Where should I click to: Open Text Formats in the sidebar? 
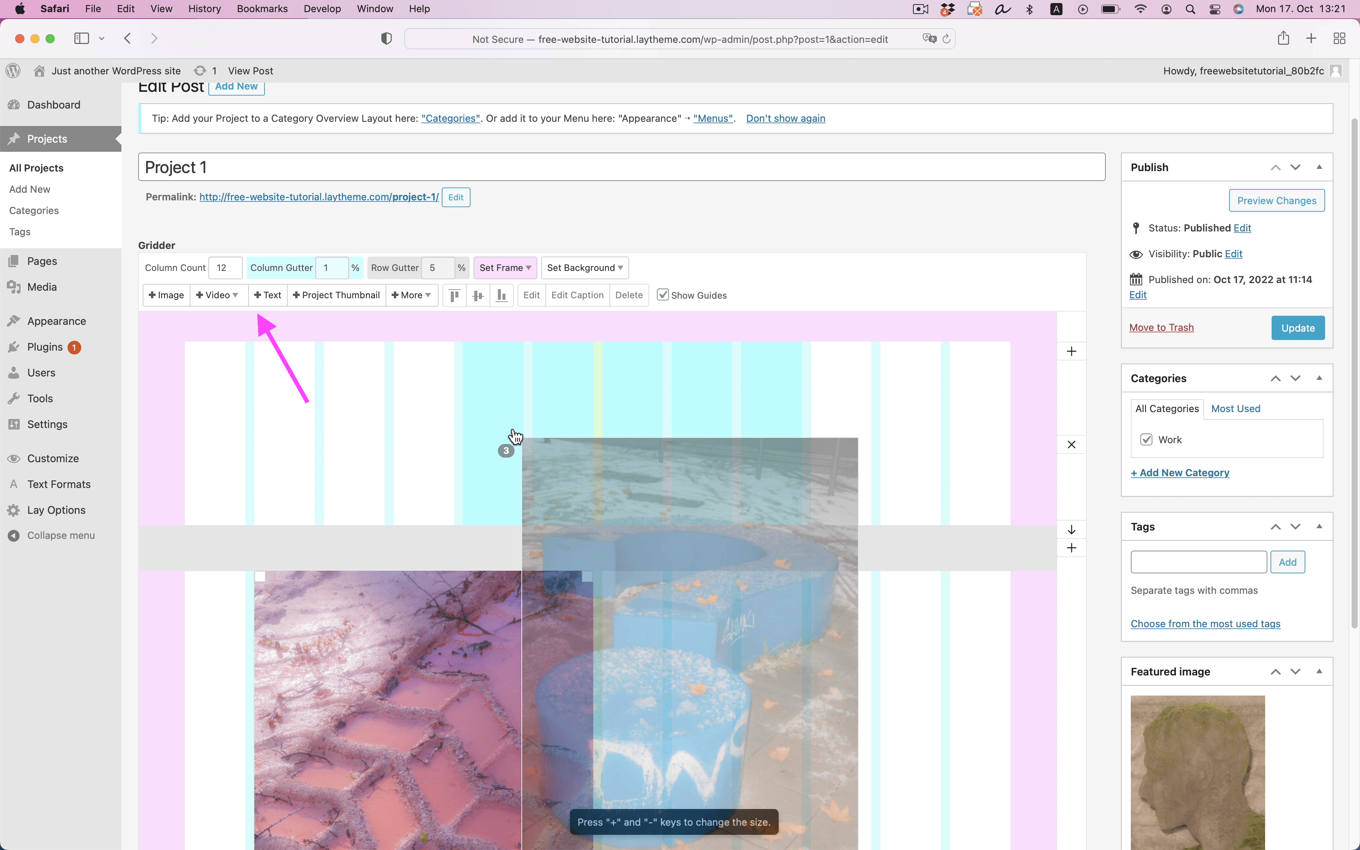[59, 484]
